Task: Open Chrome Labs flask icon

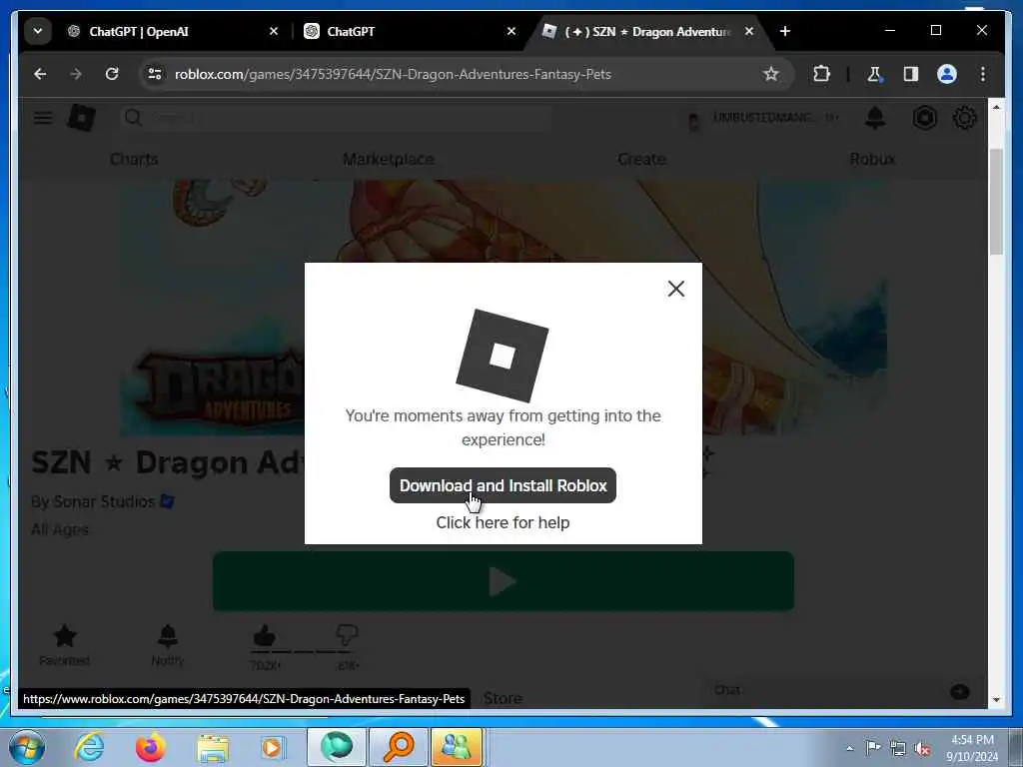Action: coord(874,74)
